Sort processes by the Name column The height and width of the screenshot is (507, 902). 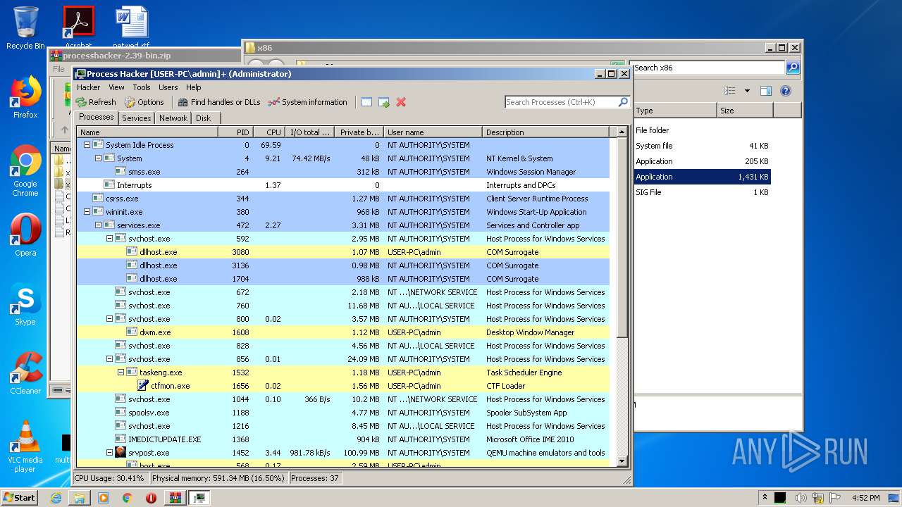click(x=147, y=132)
